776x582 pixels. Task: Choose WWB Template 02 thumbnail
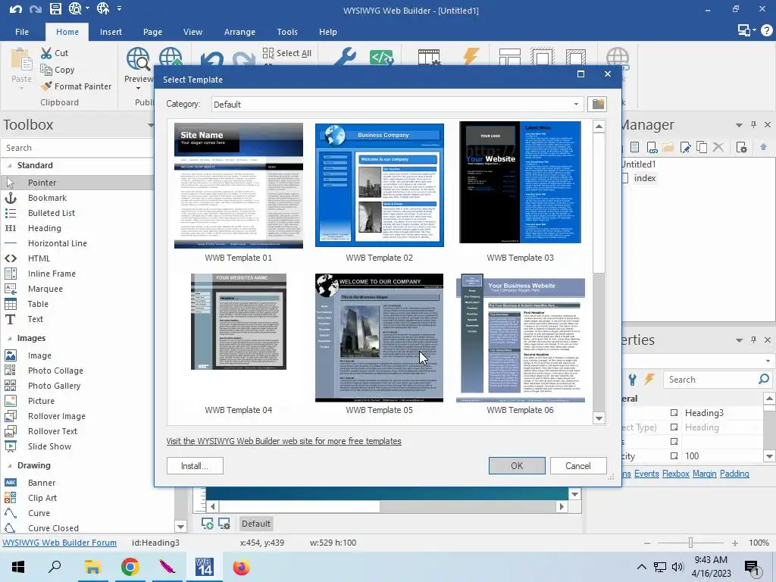pyautogui.click(x=380, y=185)
